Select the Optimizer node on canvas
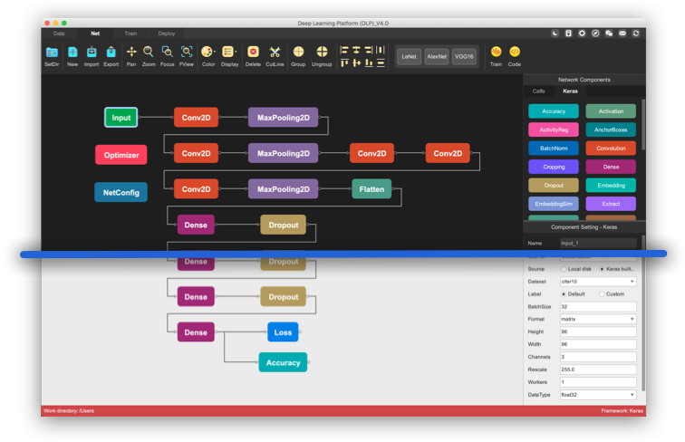Image resolution: width=685 pixels, height=442 pixels. (x=121, y=155)
